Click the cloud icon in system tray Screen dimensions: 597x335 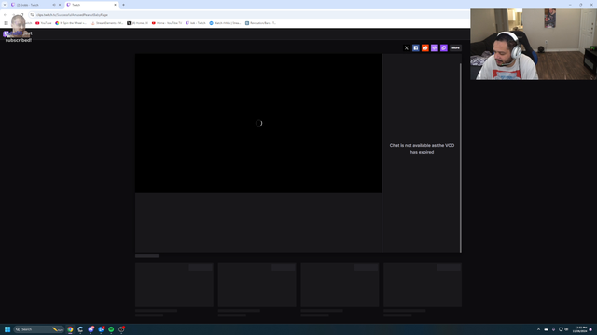click(546, 329)
